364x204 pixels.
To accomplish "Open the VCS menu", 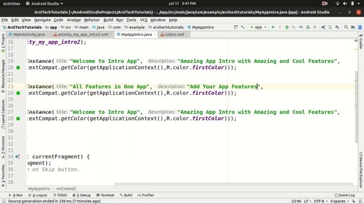I will [143, 20].
